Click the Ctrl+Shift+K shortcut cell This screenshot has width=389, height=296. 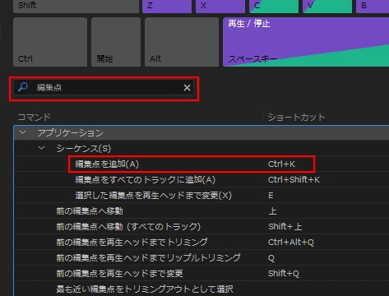click(x=294, y=179)
